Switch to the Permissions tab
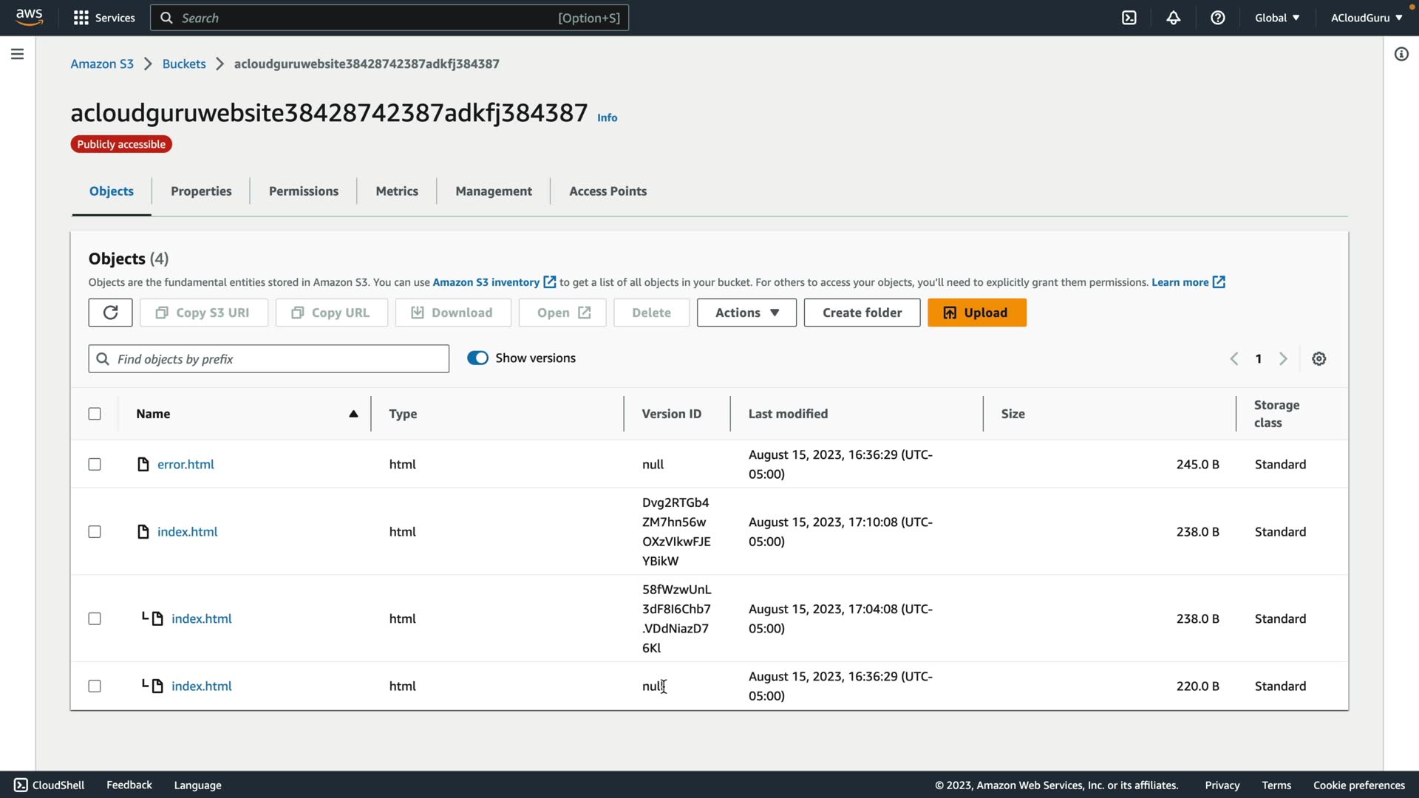Image resolution: width=1419 pixels, height=798 pixels. point(303,191)
